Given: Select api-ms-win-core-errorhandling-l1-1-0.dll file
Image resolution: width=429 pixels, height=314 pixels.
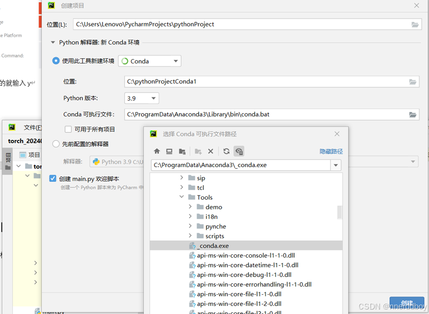Looking at the screenshot, I should [254, 284].
